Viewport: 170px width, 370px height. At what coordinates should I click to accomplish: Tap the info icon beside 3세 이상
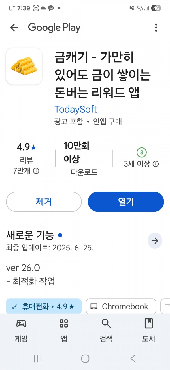tap(156, 164)
